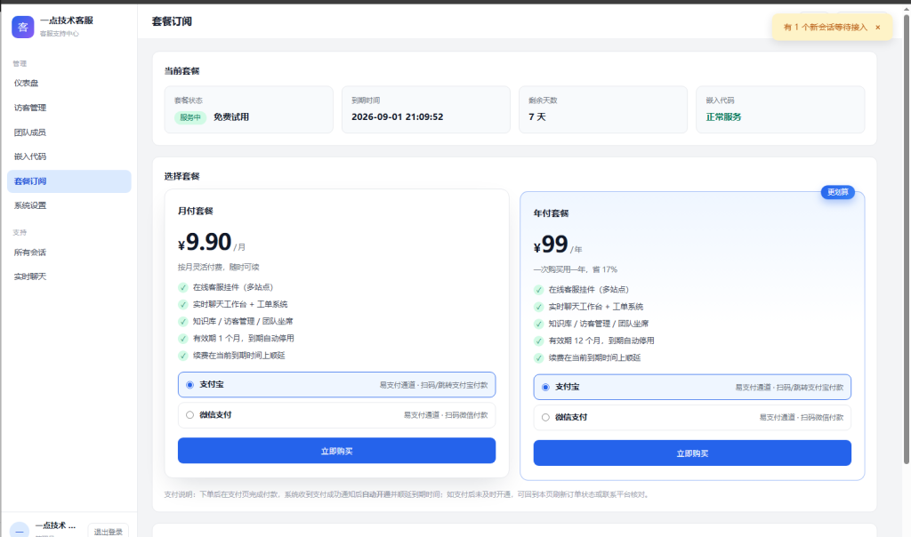Select 微信支付 for monthly plan

pos(336,415)
